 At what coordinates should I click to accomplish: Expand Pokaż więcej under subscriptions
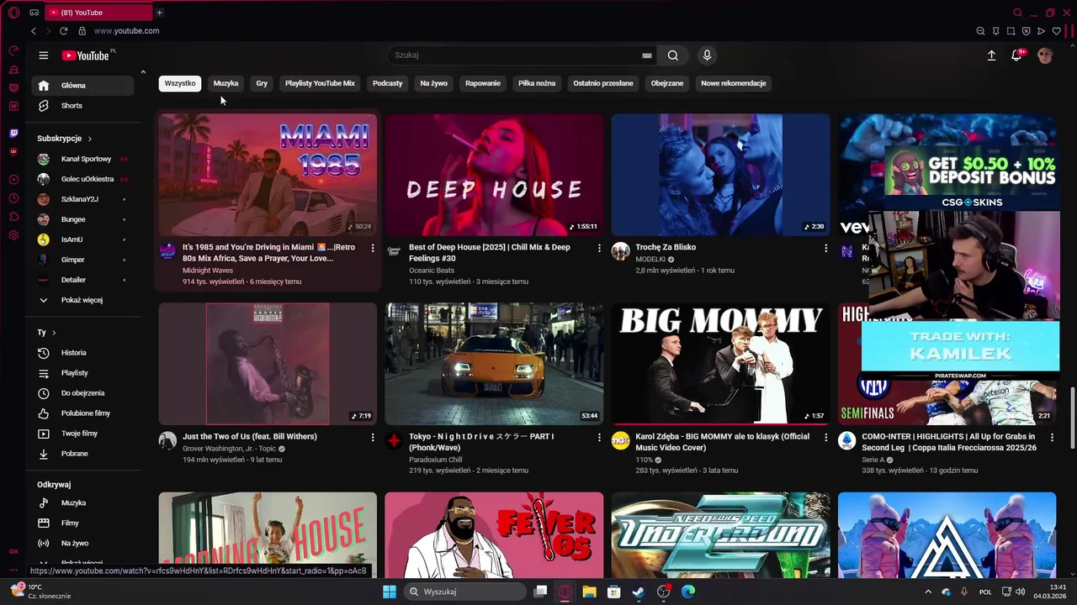click(x=82, y=300)
